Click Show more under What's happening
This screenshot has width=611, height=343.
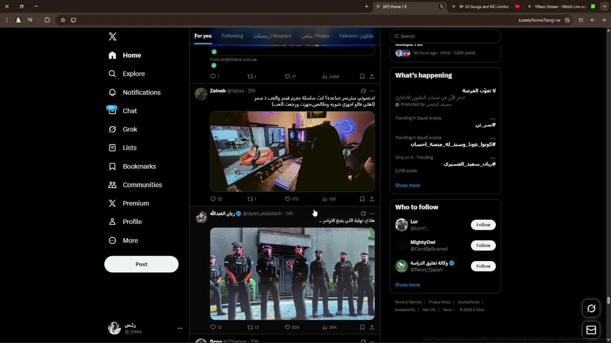pyautogui.click(x=407, y=185)
